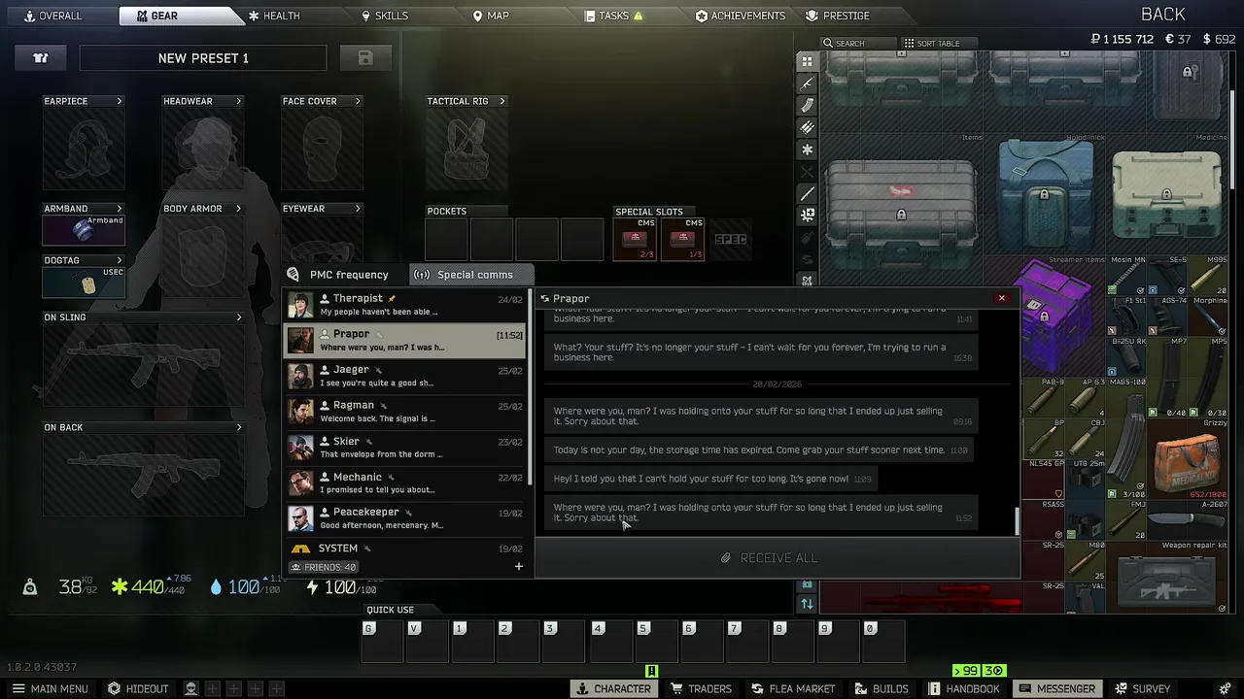Switch to the Overall tab
This screenshot has width=1244, height=699.
point(53,16)
